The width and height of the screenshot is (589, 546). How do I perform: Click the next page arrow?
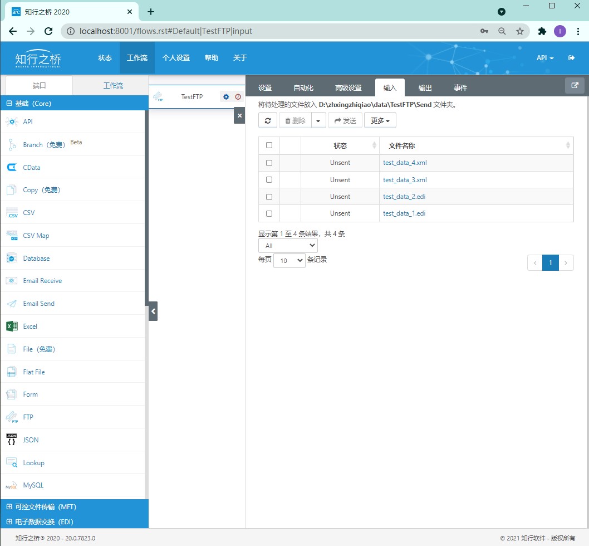[x=566, y=263]
